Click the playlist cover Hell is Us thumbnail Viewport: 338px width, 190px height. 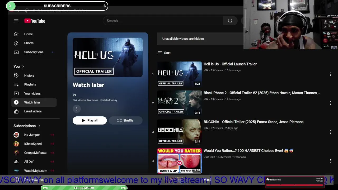pyautogui.click(x=108, y=57)
